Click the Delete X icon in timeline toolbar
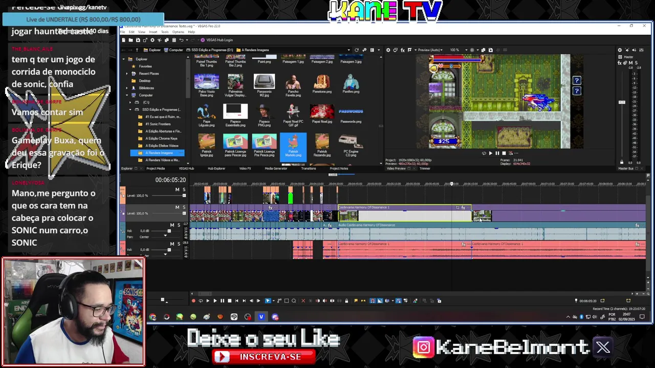 coord(303,301)
